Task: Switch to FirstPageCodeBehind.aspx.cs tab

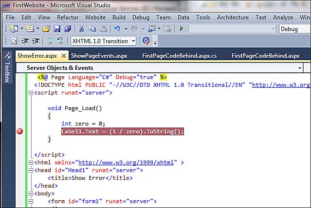Action: click(x=179, y=56)
